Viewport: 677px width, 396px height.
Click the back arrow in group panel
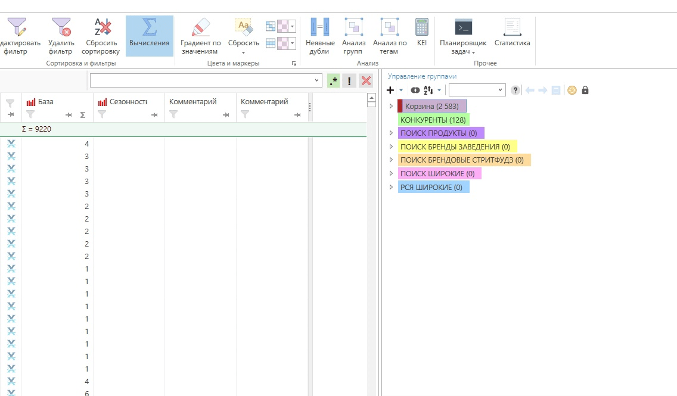530,90
